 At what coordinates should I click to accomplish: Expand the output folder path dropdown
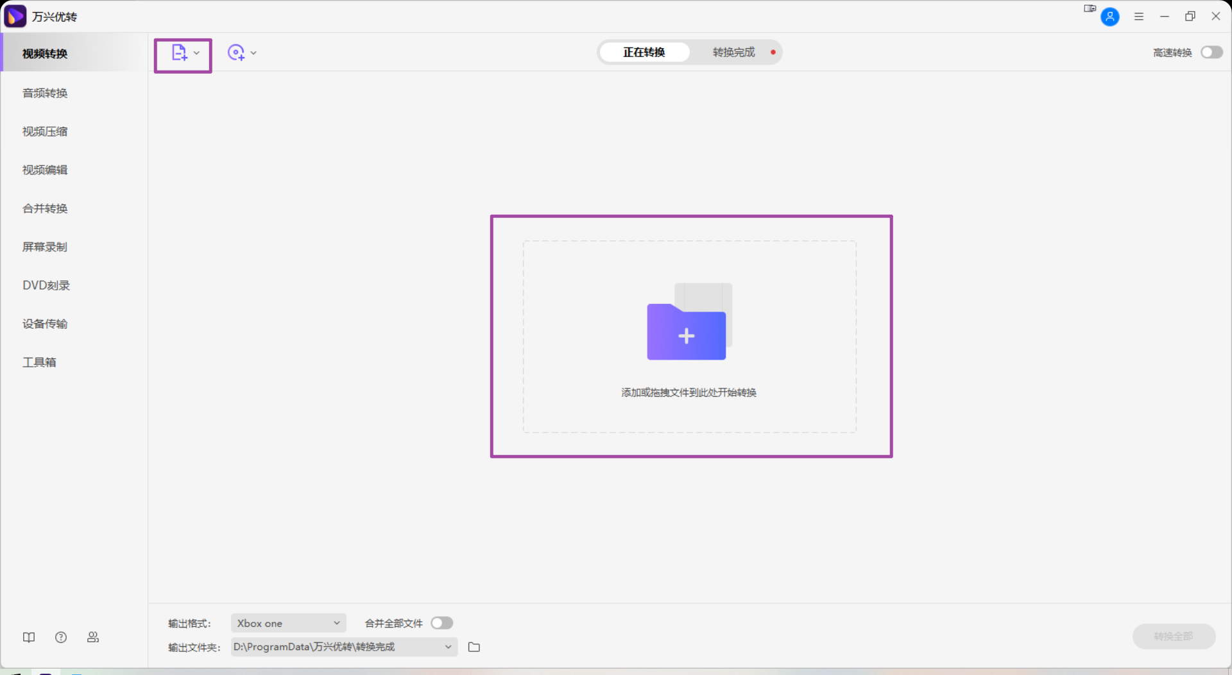(x=448, y=647)
